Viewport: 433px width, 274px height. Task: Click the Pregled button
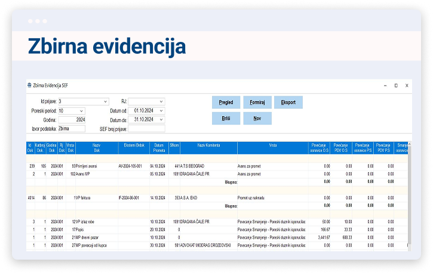(x=226, y=102)
